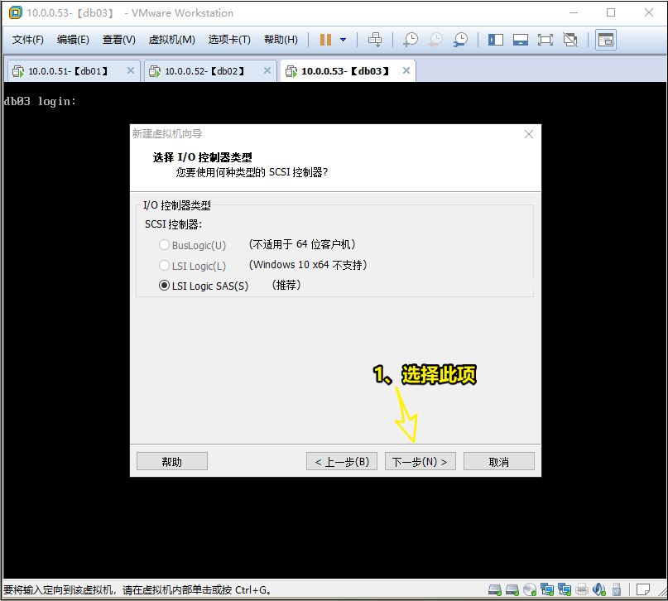Cancel the wizard with 取消 button
Screen dimensions: 668x601
(x=499, y=461)
